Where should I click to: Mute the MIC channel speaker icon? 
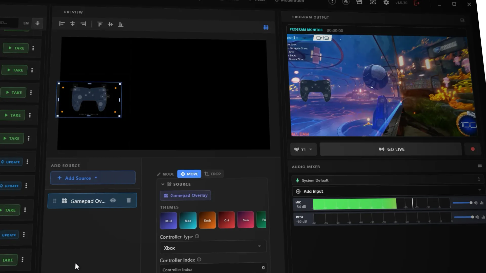[476, 203]
